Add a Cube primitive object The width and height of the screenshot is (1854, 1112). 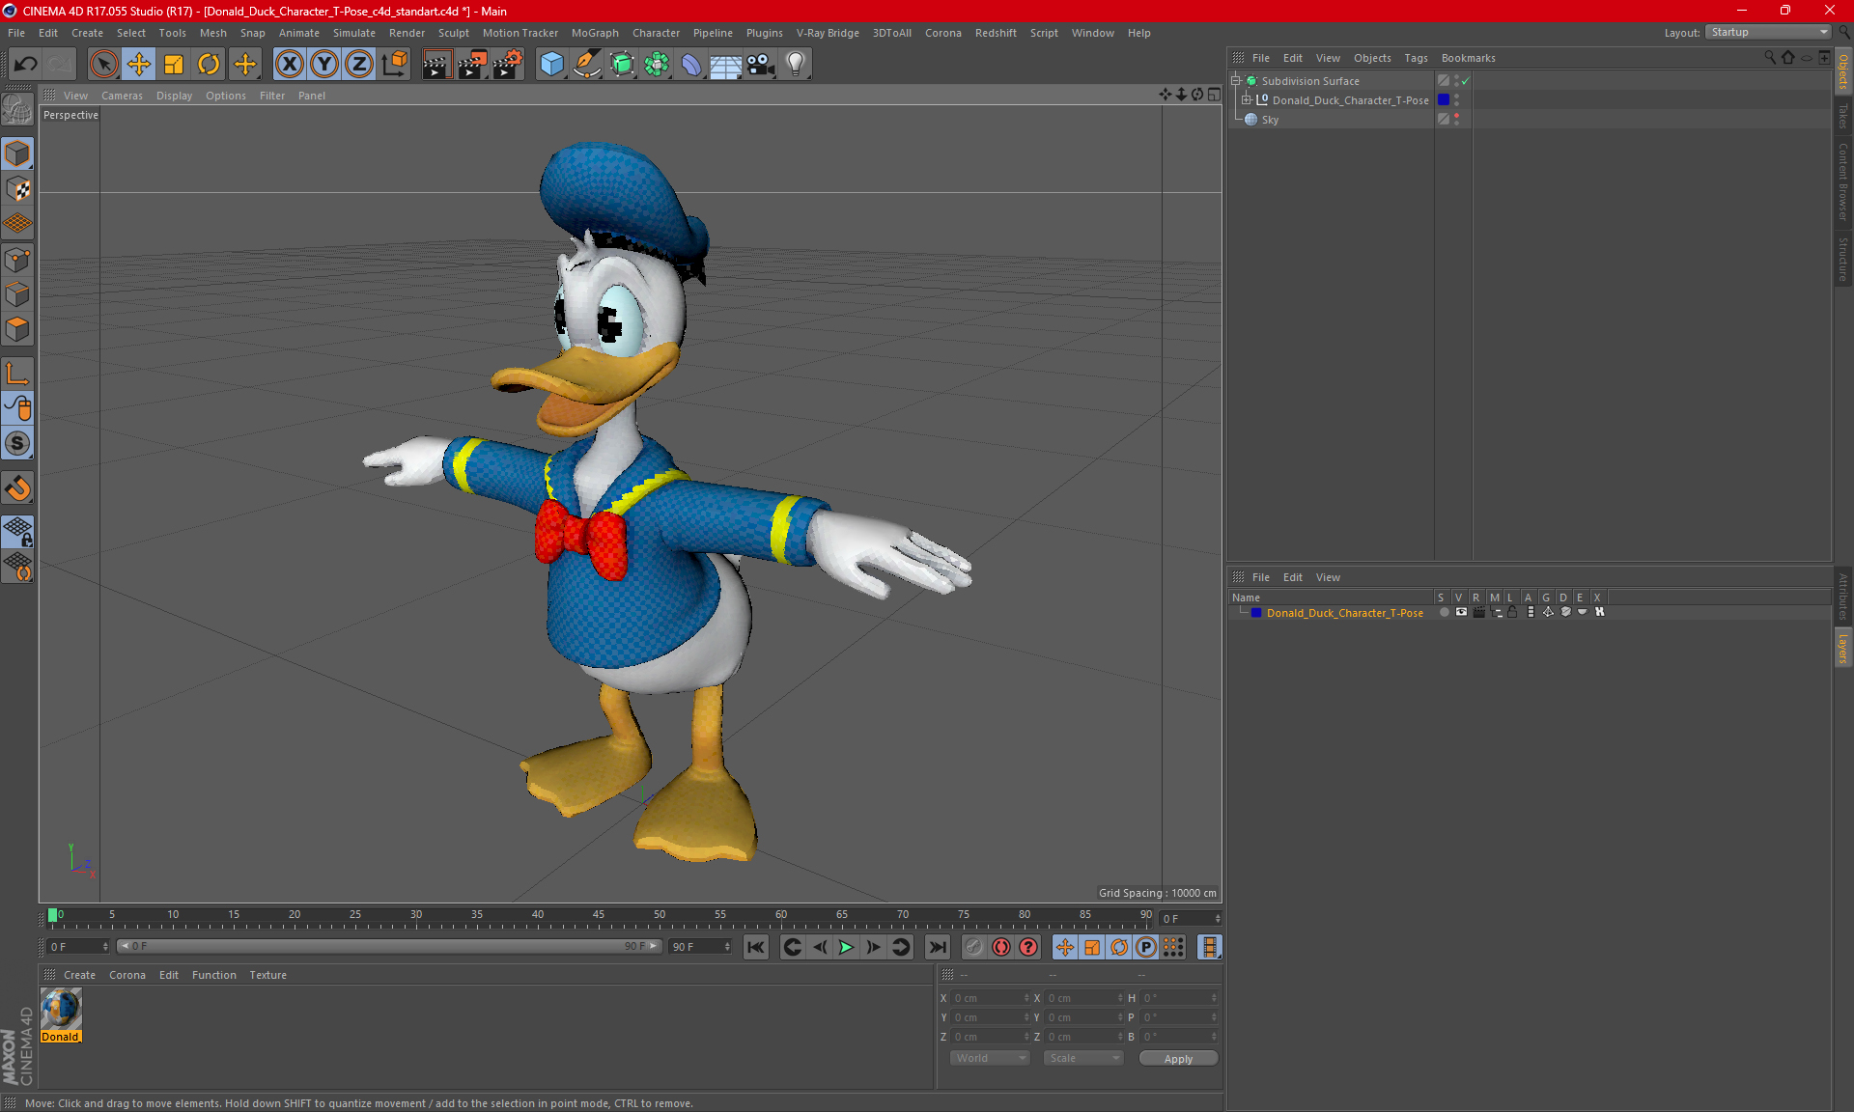coord(551,65)
